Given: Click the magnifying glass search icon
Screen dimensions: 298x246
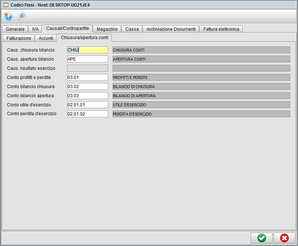Looking at the screenshot, I should (21, 16).
